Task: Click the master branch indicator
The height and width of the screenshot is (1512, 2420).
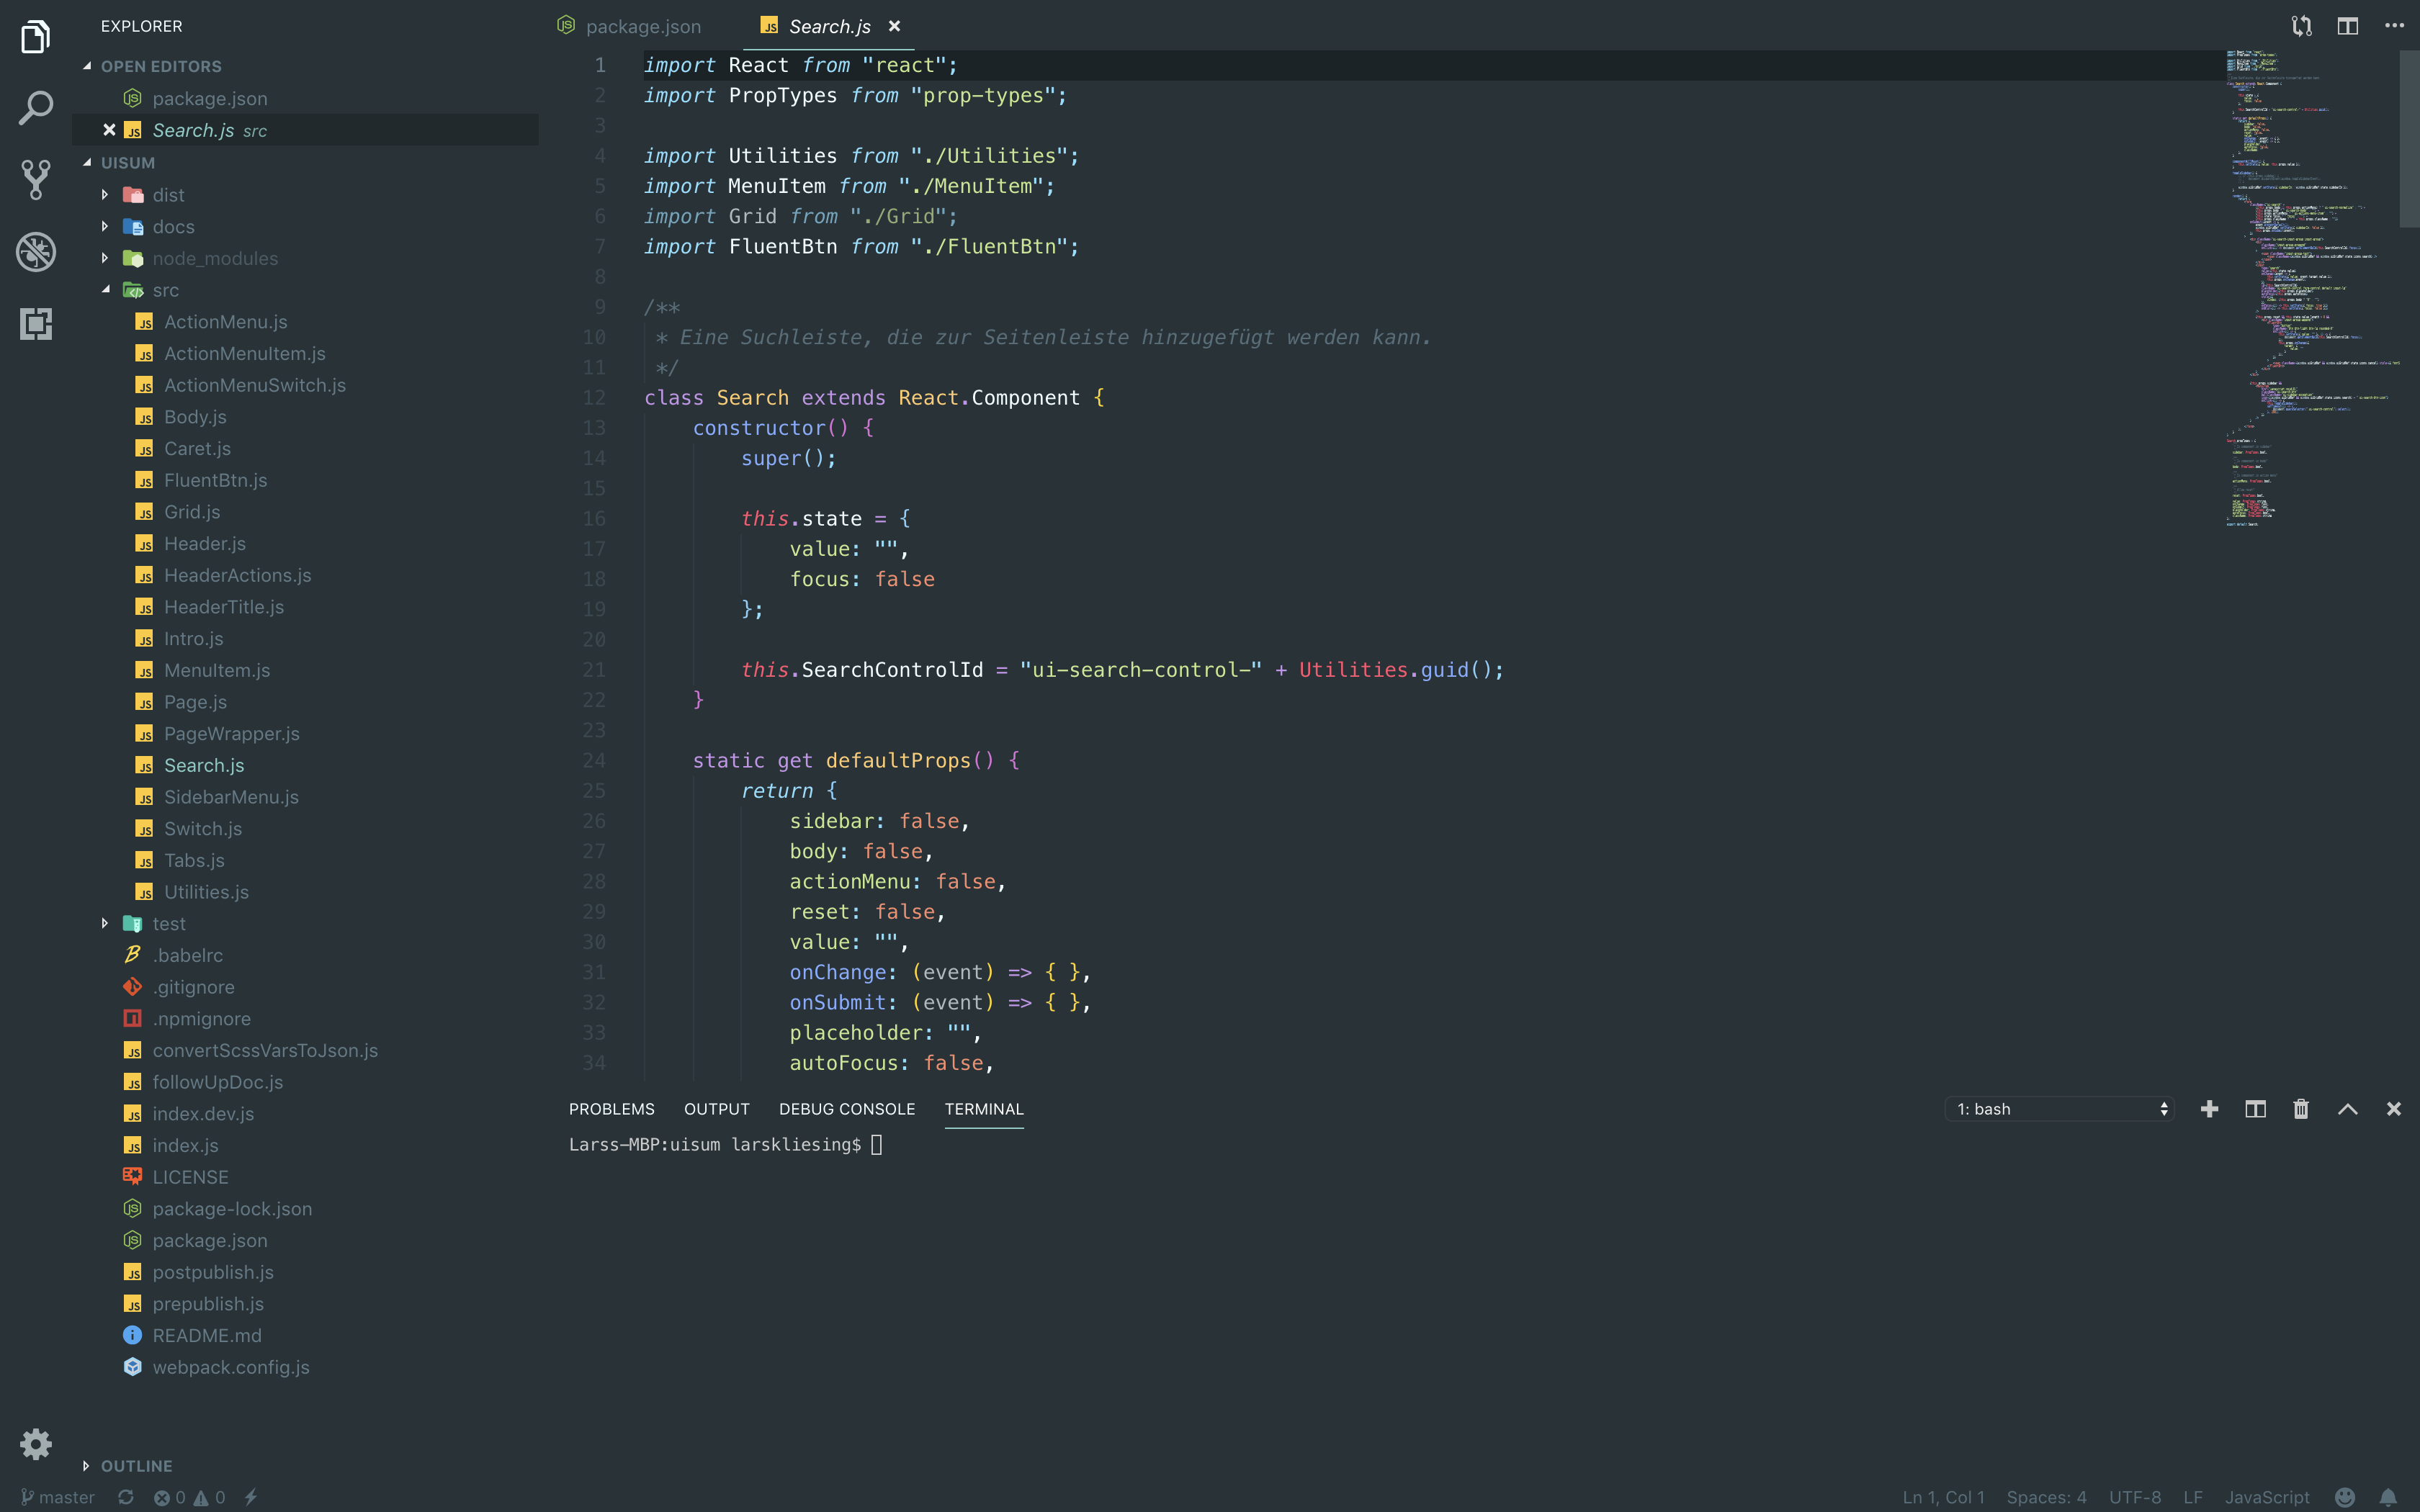Action: coord(57,1497)
